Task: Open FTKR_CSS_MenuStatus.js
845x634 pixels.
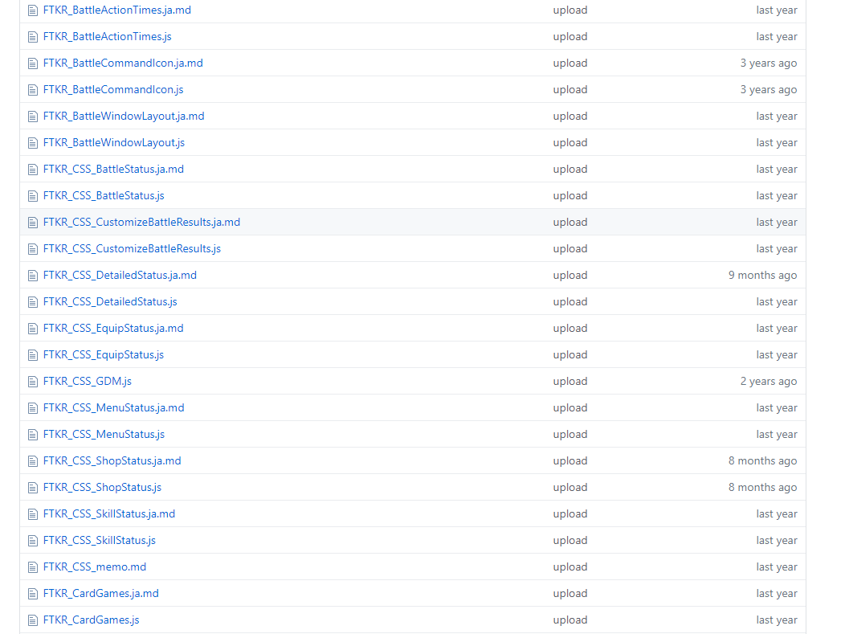Action: pos(104,434)
